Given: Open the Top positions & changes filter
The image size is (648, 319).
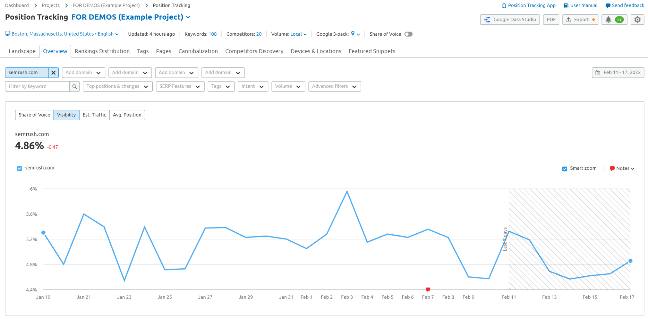Looking at the screenshot, I should coord(117,86).
